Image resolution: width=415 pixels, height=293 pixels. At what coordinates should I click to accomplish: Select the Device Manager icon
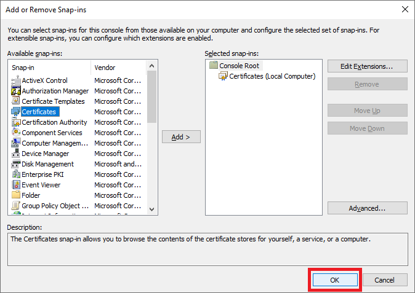(x=16, y=154)
